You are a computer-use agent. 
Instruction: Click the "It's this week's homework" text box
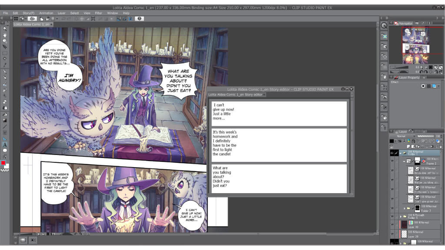[279, 143]
